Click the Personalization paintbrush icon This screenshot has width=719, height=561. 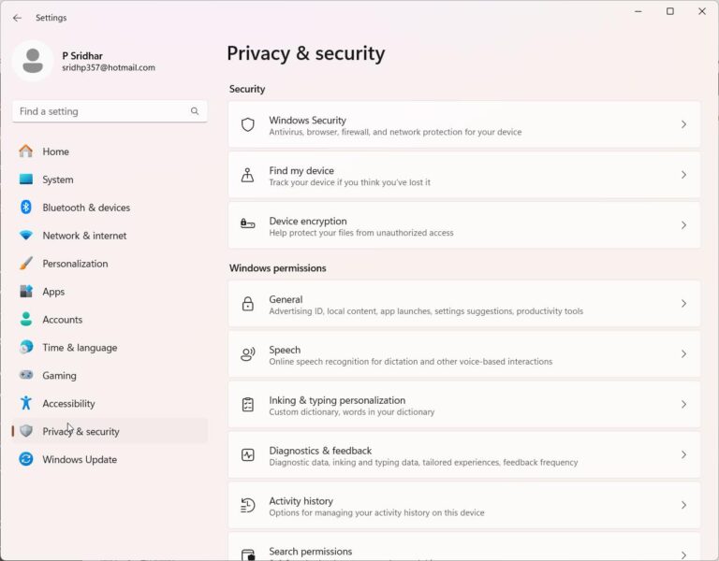(26, 264)
